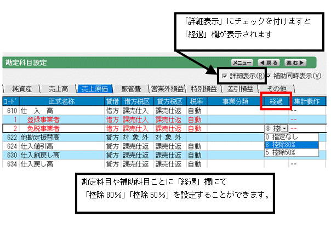This screenshot has width=331, height=228.
Task: Select the 特別損益 tab
Action: pyautogui.click(x=204, y=89)
